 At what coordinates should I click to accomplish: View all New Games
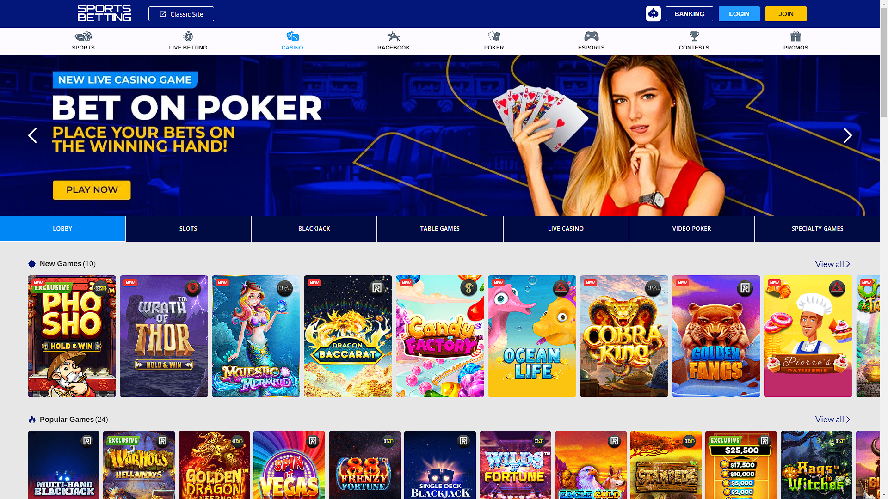(832, 264)
